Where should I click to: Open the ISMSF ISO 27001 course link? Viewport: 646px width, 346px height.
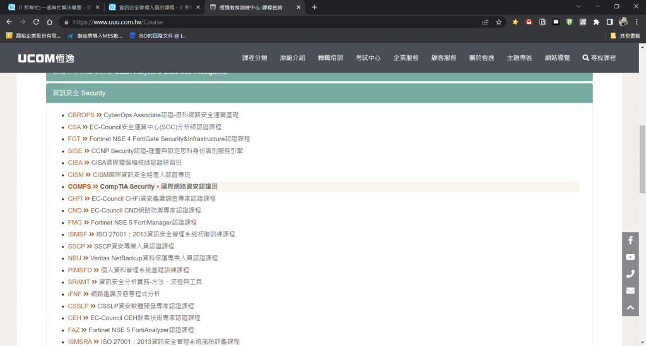tap(151, 234)
